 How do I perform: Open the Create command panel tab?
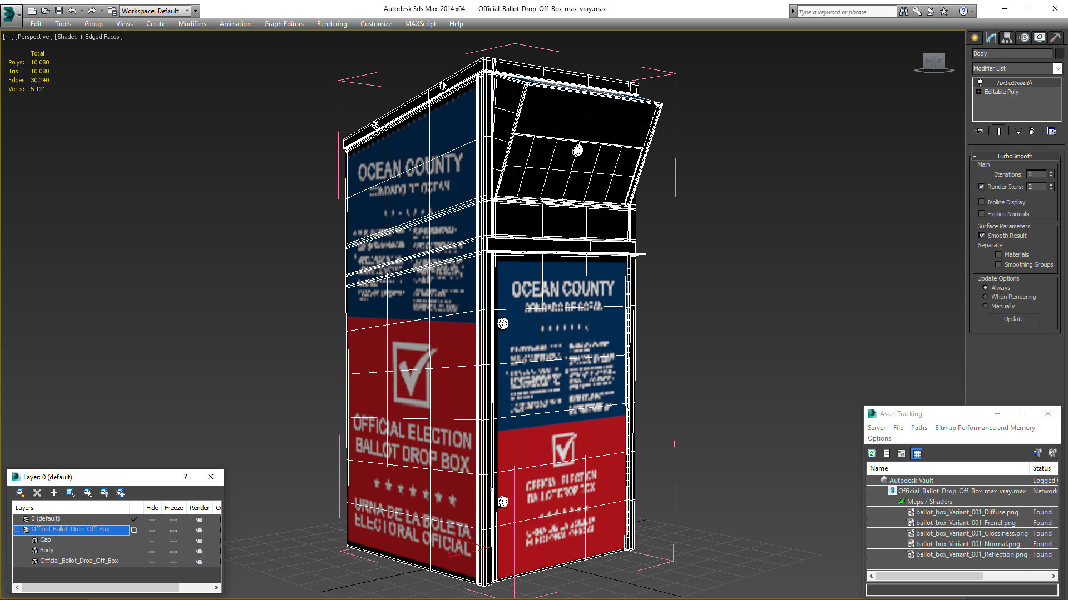975,38
